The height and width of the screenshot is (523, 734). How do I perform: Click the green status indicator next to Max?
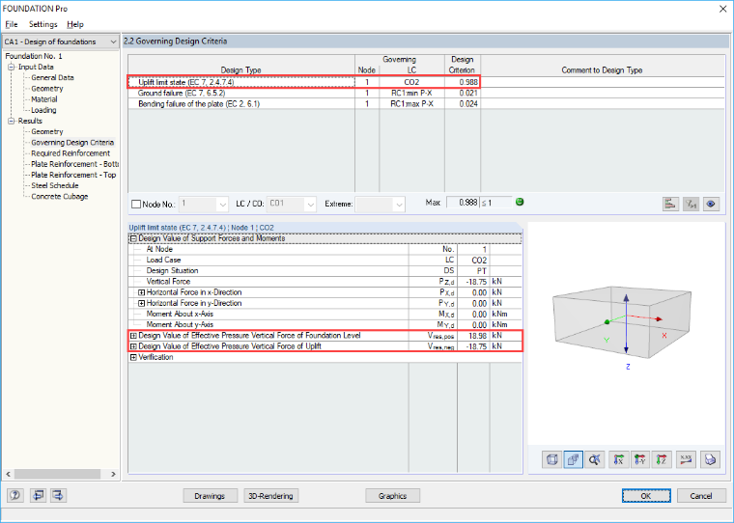520,202
